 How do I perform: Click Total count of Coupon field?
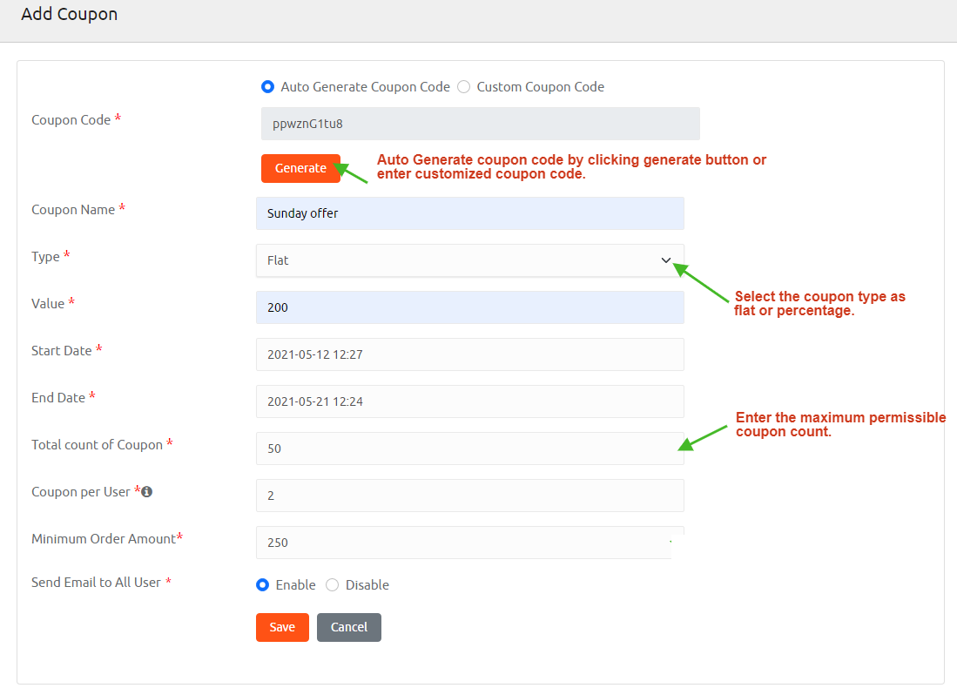[x=469, y=449]
